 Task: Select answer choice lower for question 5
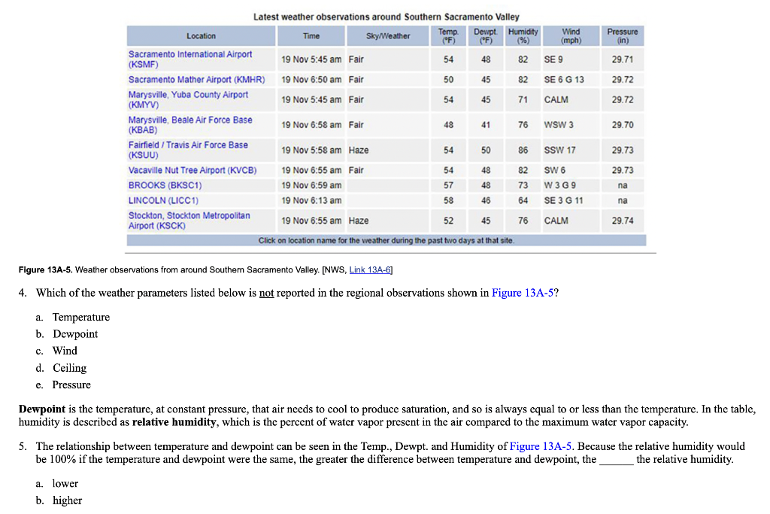coord(65,483)
